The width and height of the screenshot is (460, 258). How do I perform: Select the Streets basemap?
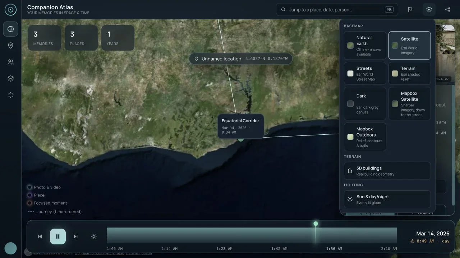[x=365, y=73]
